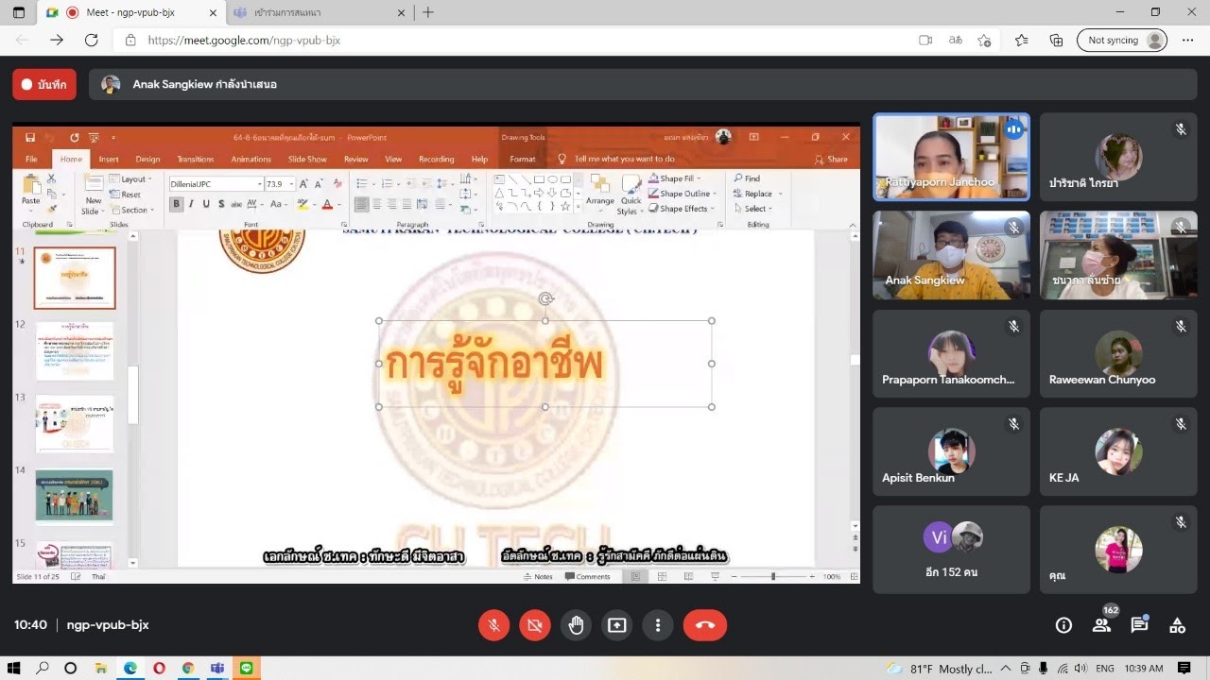This screenshot has height=680, width=1210.
Task: Select slide 14 thumbnail in PowerPoint
Action: tap(75, 496)
